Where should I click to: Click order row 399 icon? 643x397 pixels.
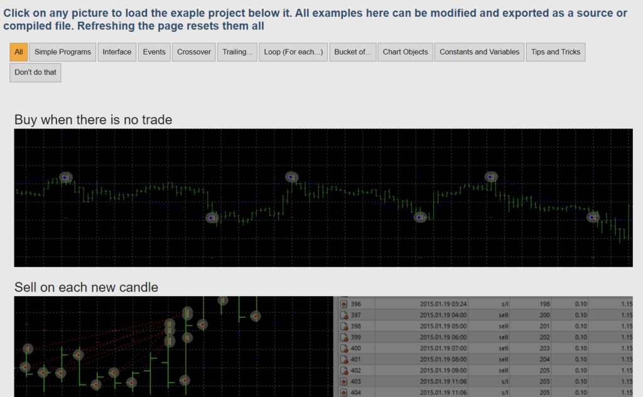pos(343,337)
